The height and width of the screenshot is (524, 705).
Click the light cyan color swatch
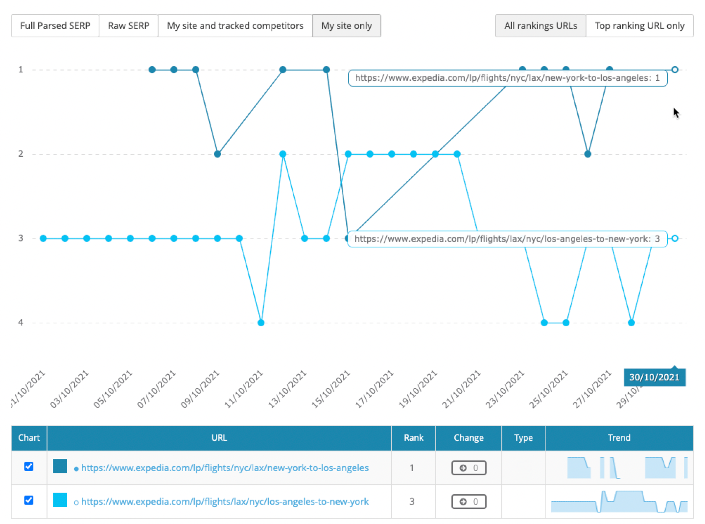pos(60,500)
